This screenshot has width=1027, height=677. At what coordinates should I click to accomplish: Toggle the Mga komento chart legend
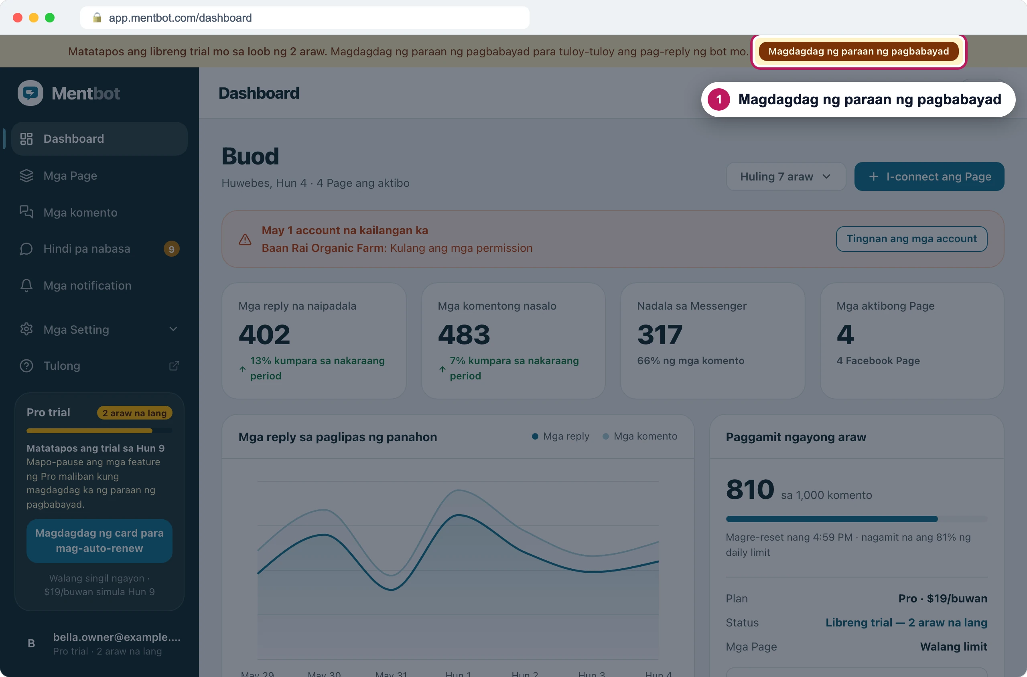point(639,436)
